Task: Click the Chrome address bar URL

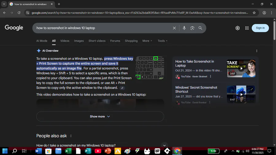Action: [x=140, y=13]
